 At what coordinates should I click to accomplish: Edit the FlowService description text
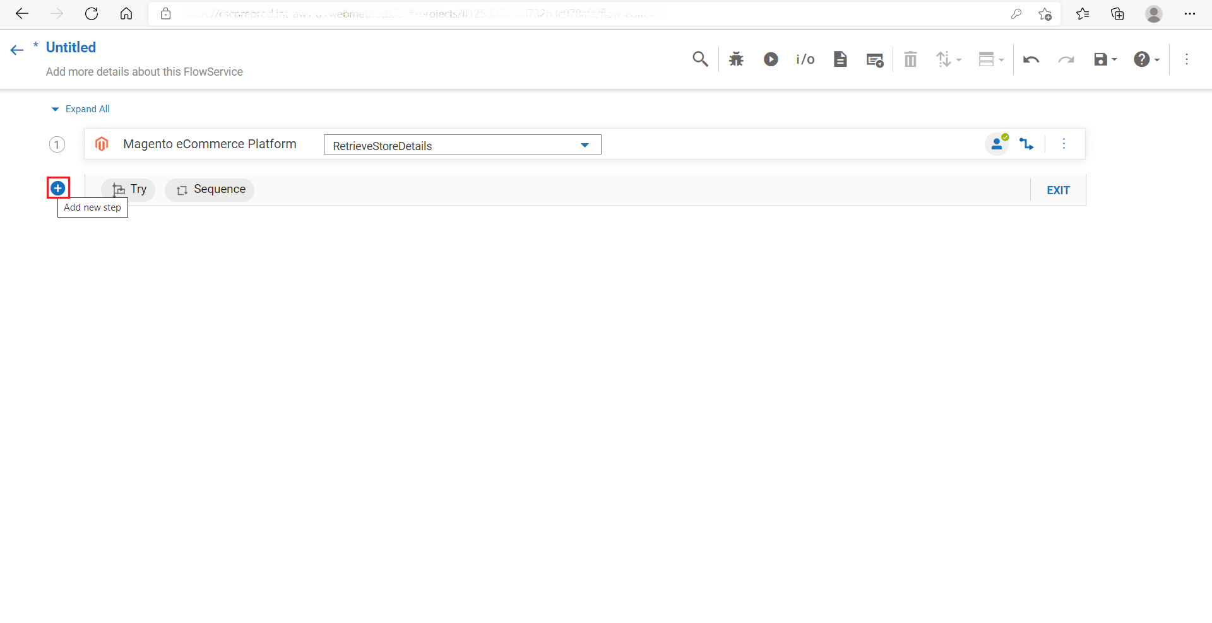[145, 72]
